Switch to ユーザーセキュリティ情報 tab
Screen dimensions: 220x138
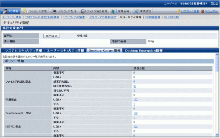click(x=66, y=51)
